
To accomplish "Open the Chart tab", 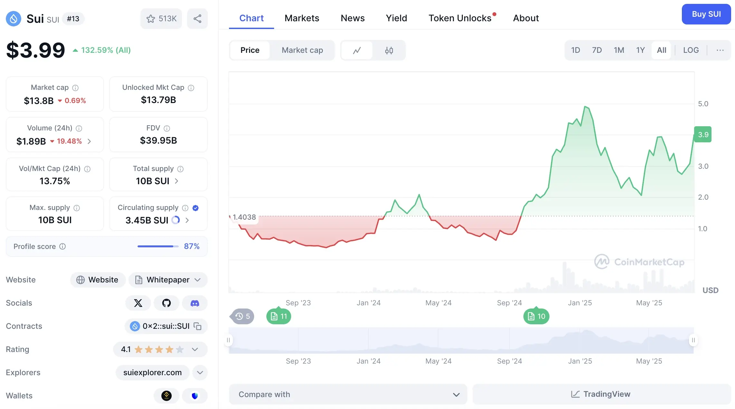I will click(x=251, y=18).
